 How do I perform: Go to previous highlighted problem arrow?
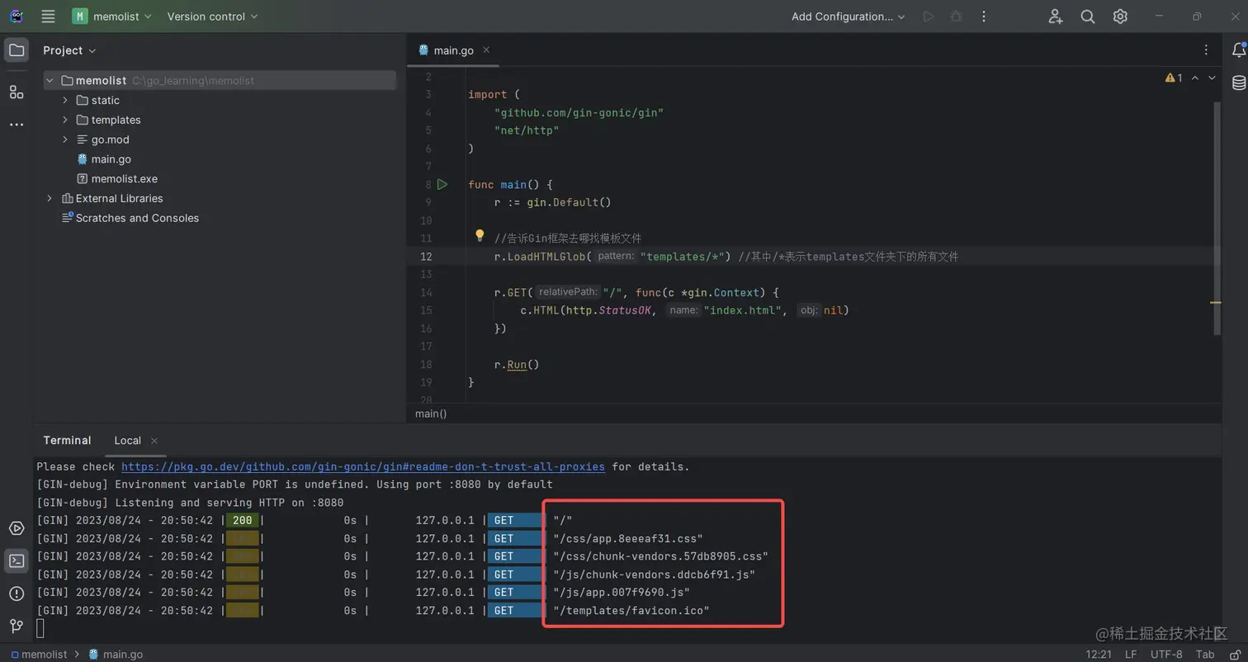1195,78
